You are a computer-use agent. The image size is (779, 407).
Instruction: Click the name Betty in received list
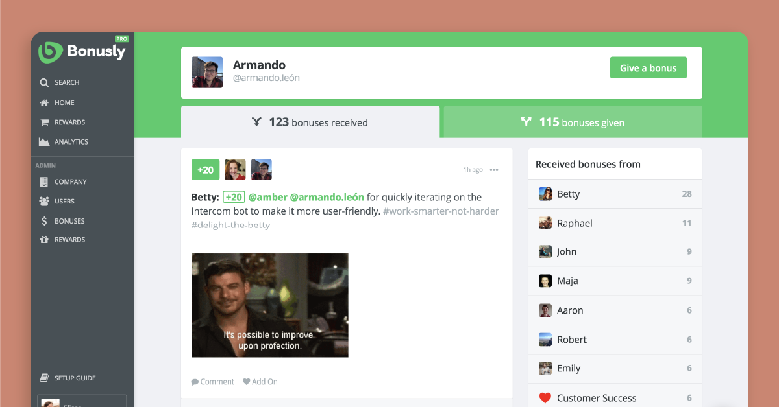tap(568, 194)
